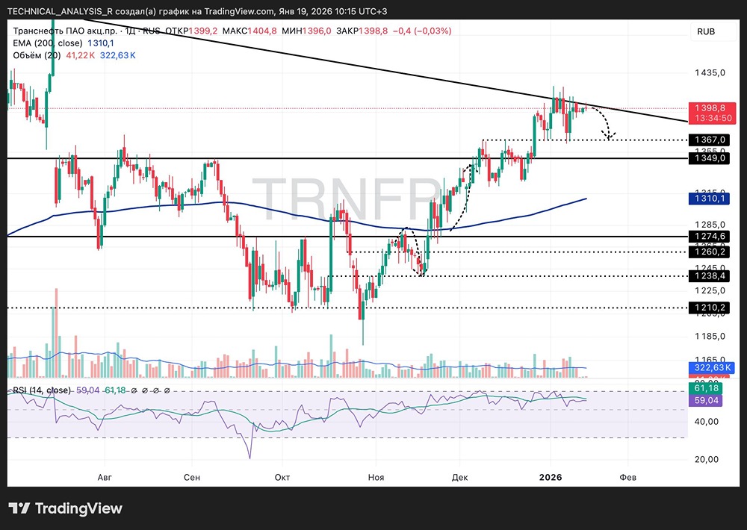Click the 1367,0 price level label
Viewport: 747px width, 530px height.
point(710,140)
